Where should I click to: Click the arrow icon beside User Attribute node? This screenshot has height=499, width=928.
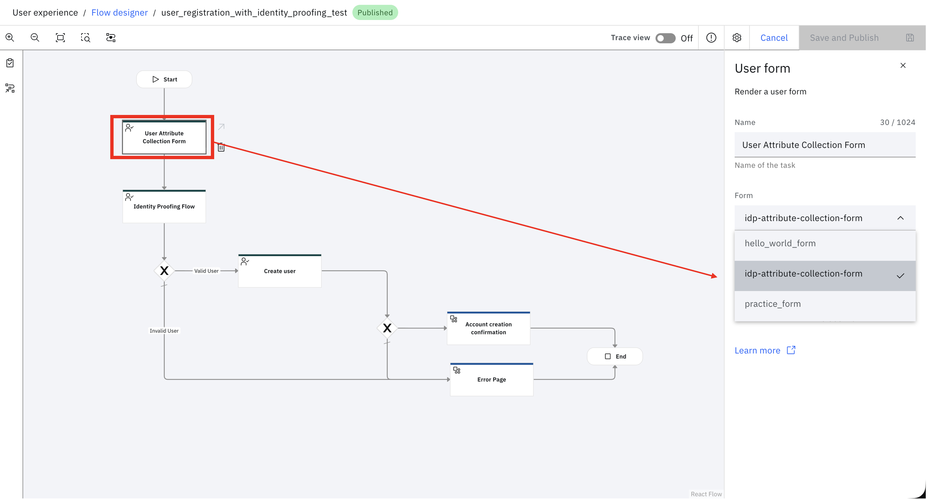tap(222, 127)
